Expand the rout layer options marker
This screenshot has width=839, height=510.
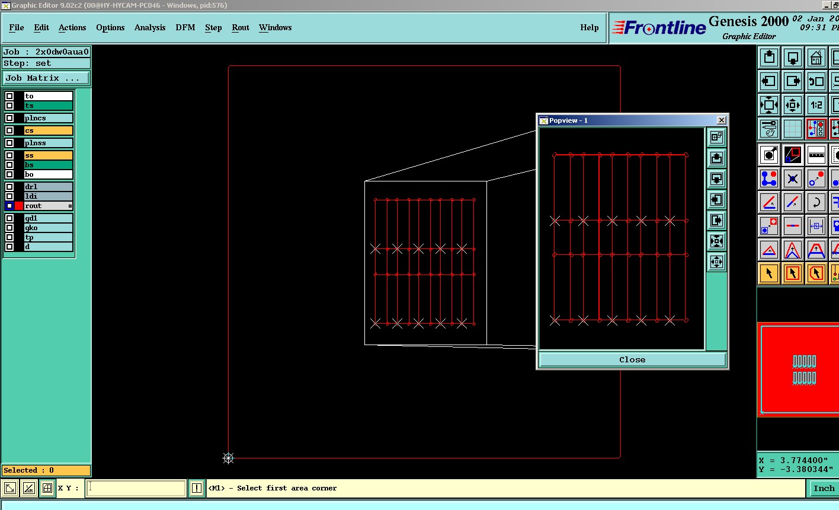pyautogui.click(x=70, y=206)
